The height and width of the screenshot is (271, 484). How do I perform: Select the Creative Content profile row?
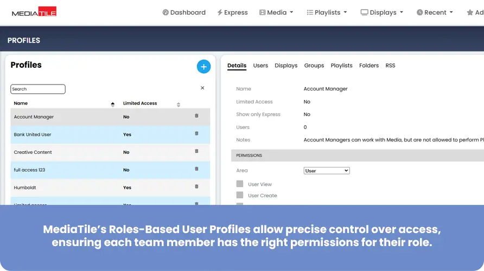click(110, 152)
